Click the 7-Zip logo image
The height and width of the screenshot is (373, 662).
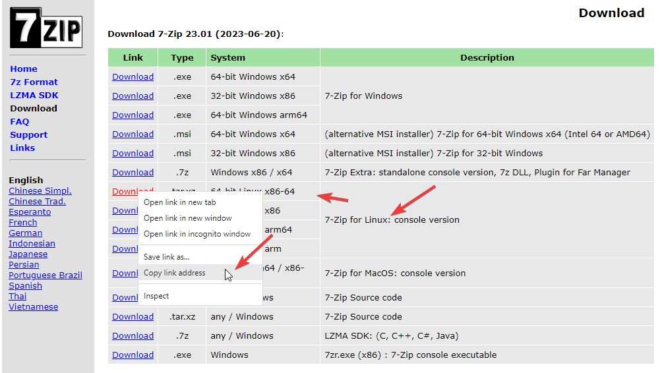[46, 28]
